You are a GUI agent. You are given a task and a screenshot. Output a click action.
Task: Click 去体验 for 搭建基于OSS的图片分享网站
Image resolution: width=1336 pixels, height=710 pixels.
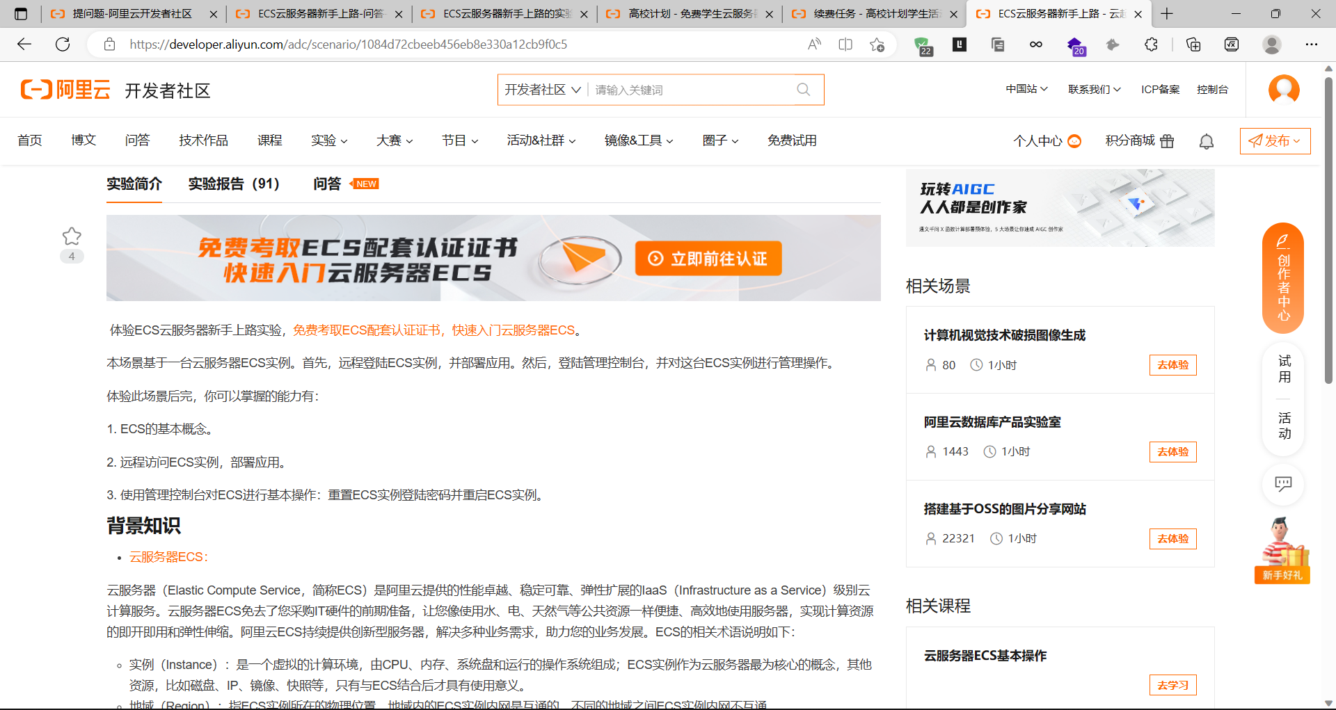[x=1172, y=539]
